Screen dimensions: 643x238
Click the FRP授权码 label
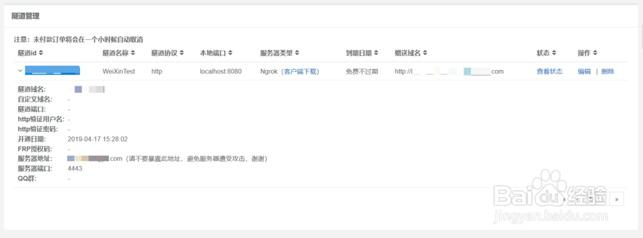tap(35, 149)
